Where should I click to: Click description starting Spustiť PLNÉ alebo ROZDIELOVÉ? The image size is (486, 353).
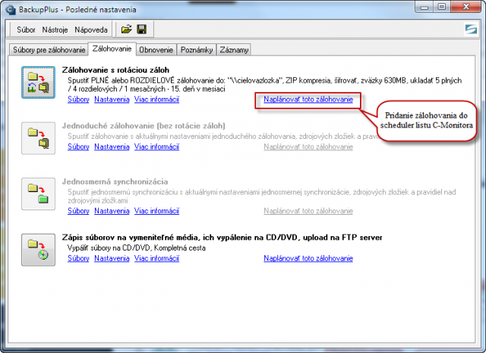[264, 84]
